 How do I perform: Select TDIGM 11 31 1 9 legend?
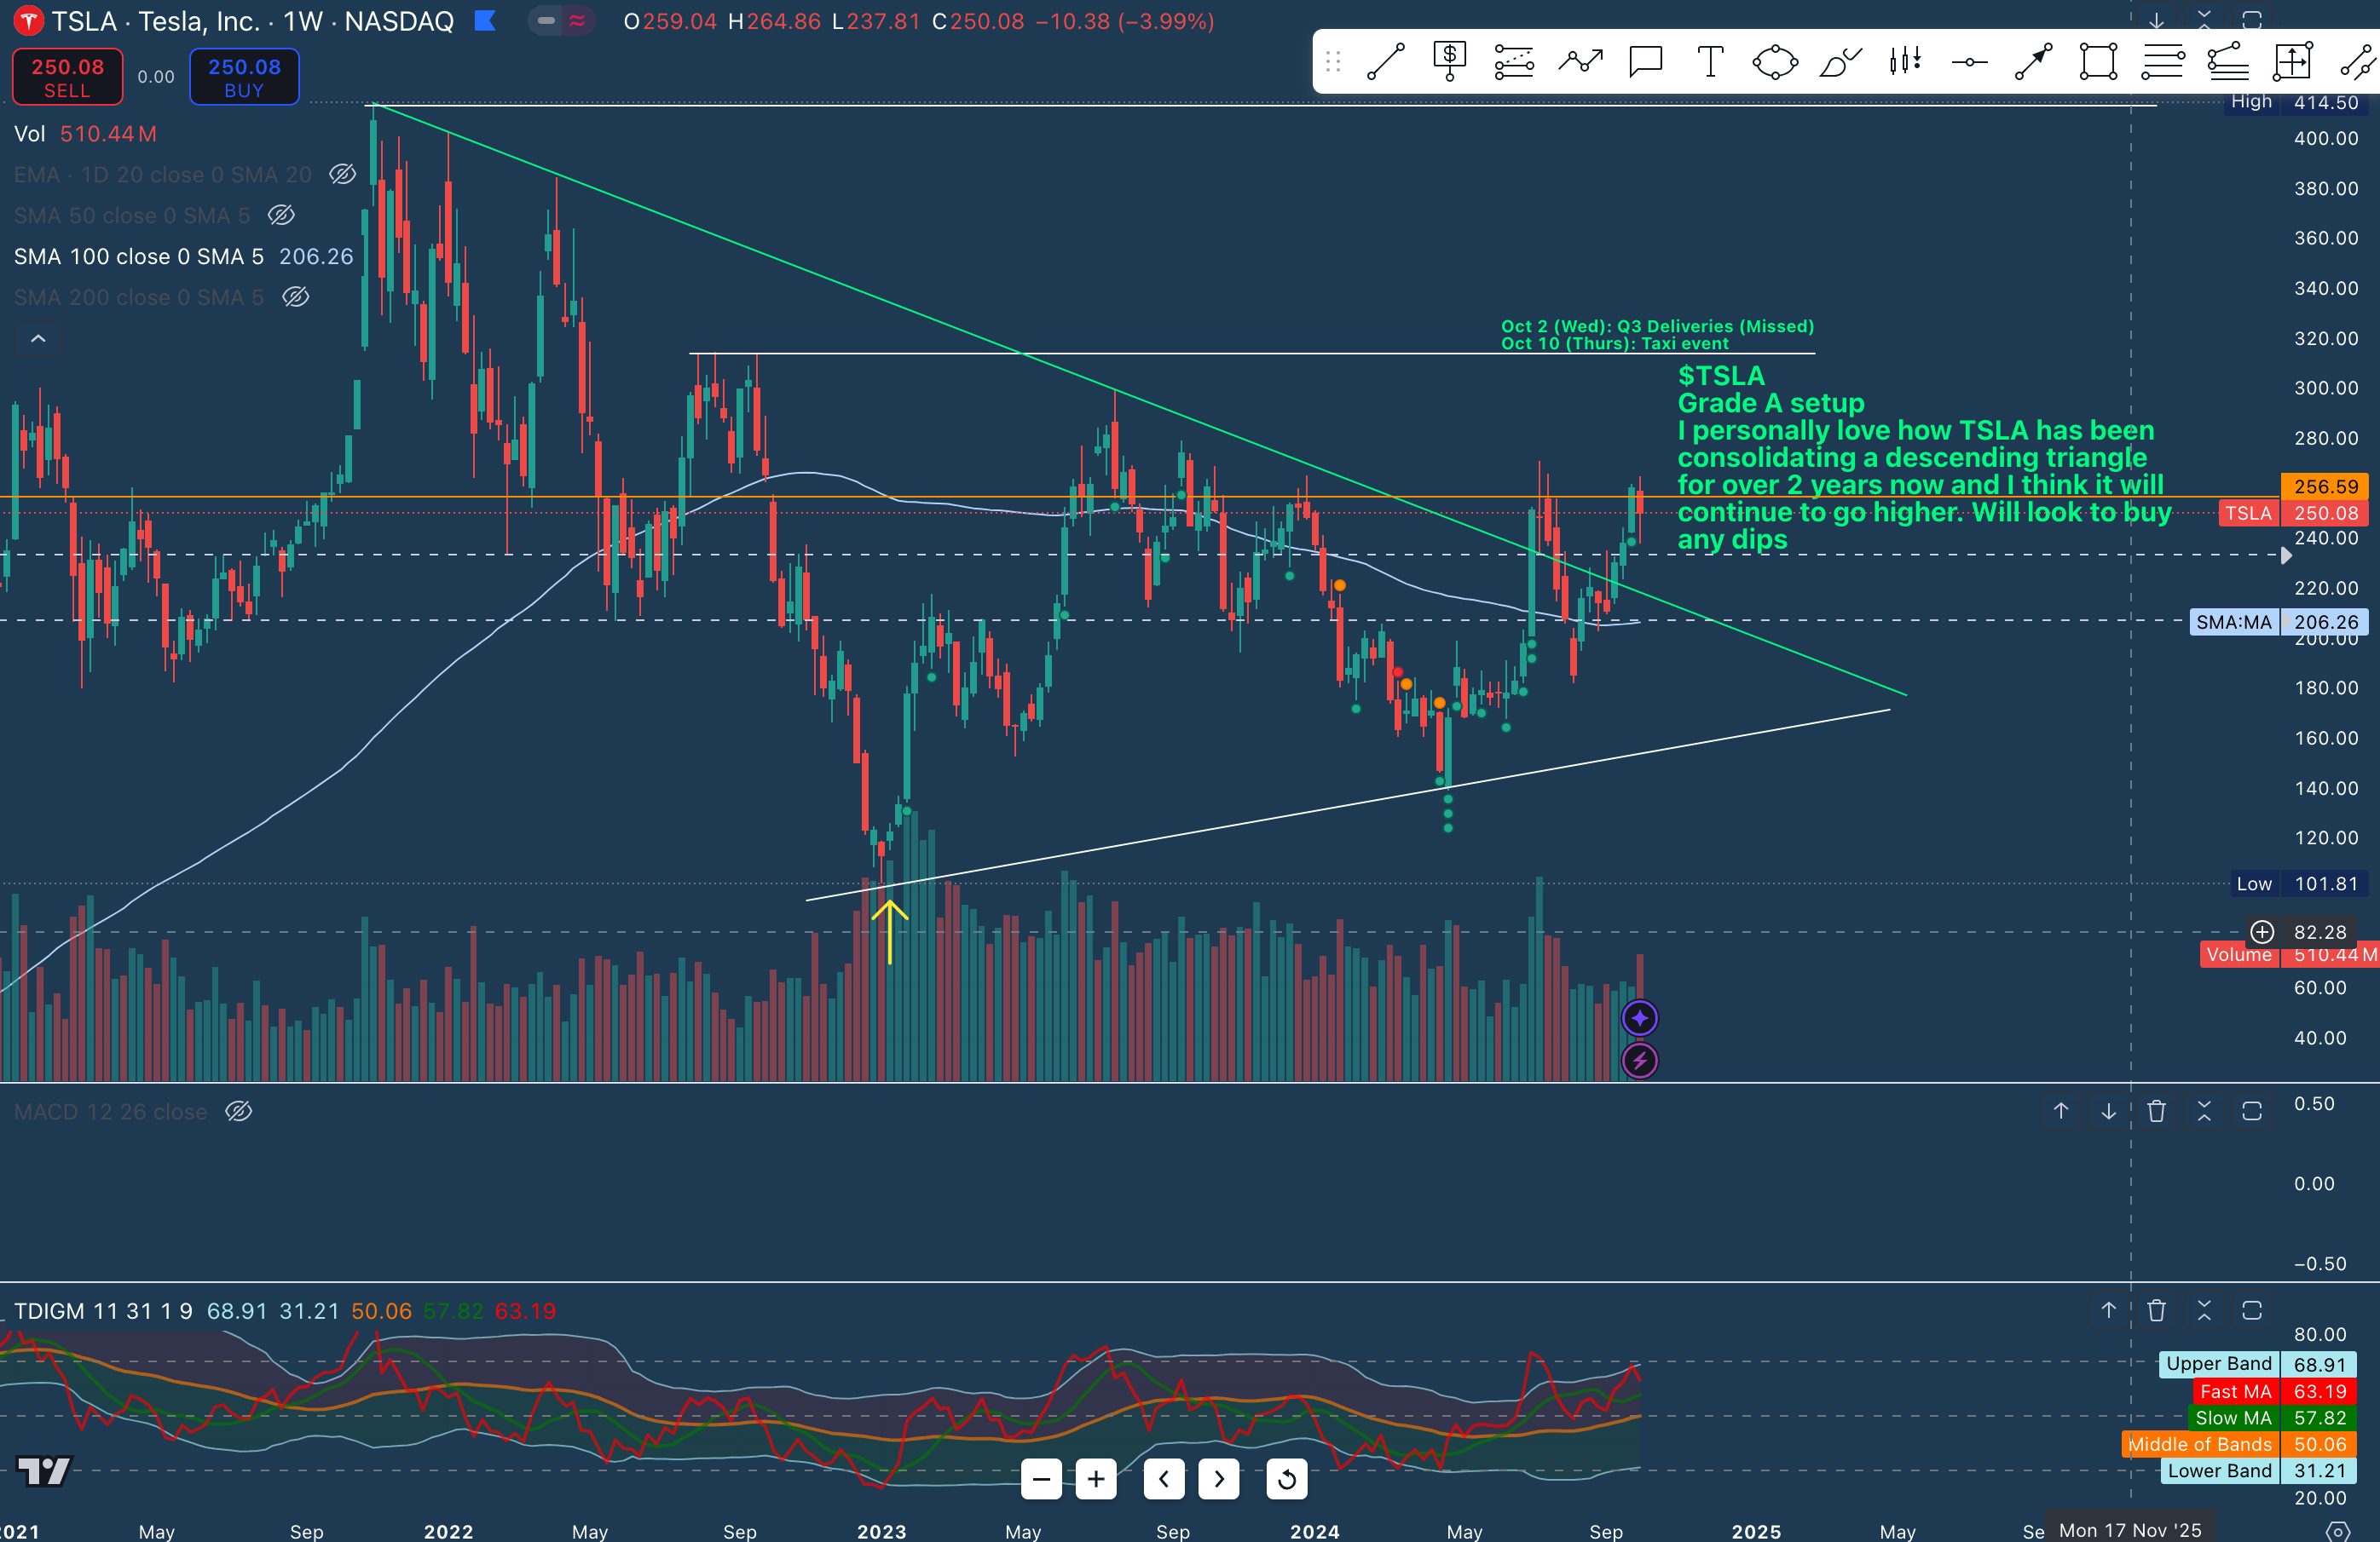pos(284,1311)
